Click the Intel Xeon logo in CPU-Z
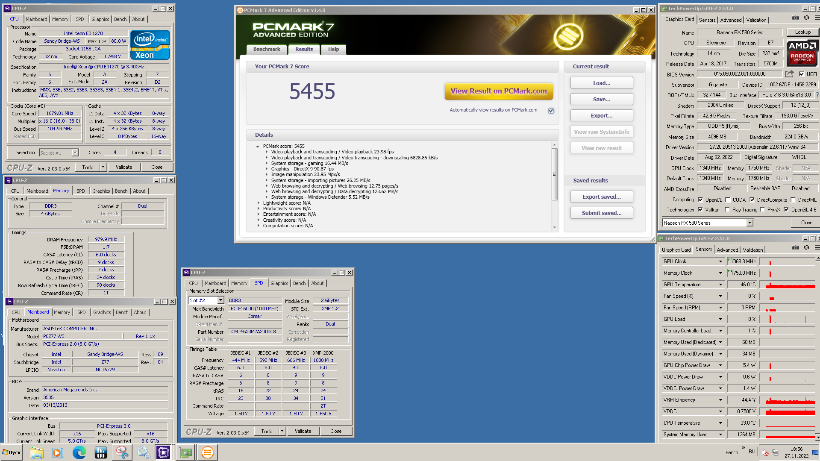The height and width of the screenshot is (461, 820). tap(150, 44)
